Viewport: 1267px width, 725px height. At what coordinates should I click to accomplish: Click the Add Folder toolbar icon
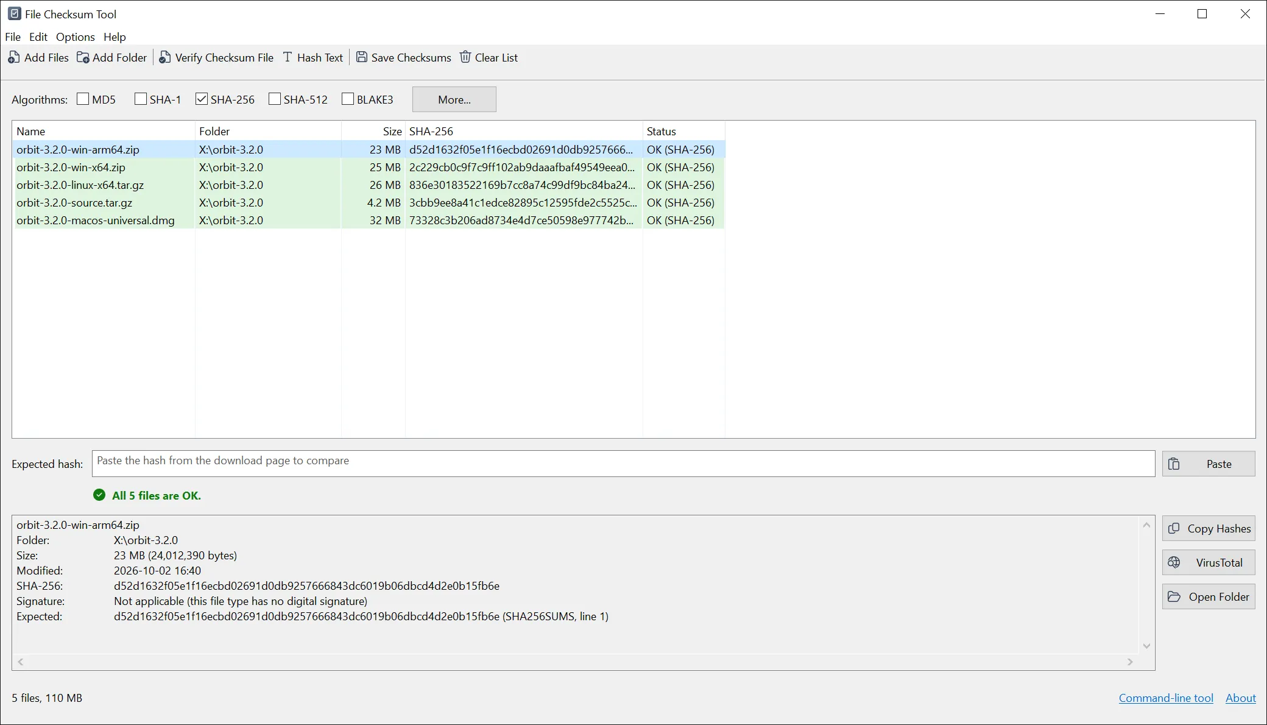82,57
